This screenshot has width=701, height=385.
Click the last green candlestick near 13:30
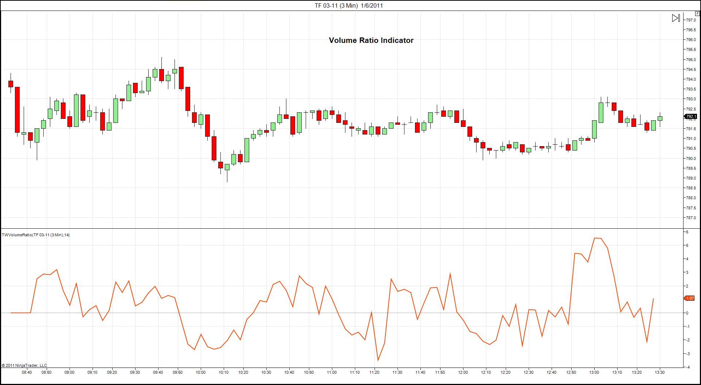[x=660, y=119]
